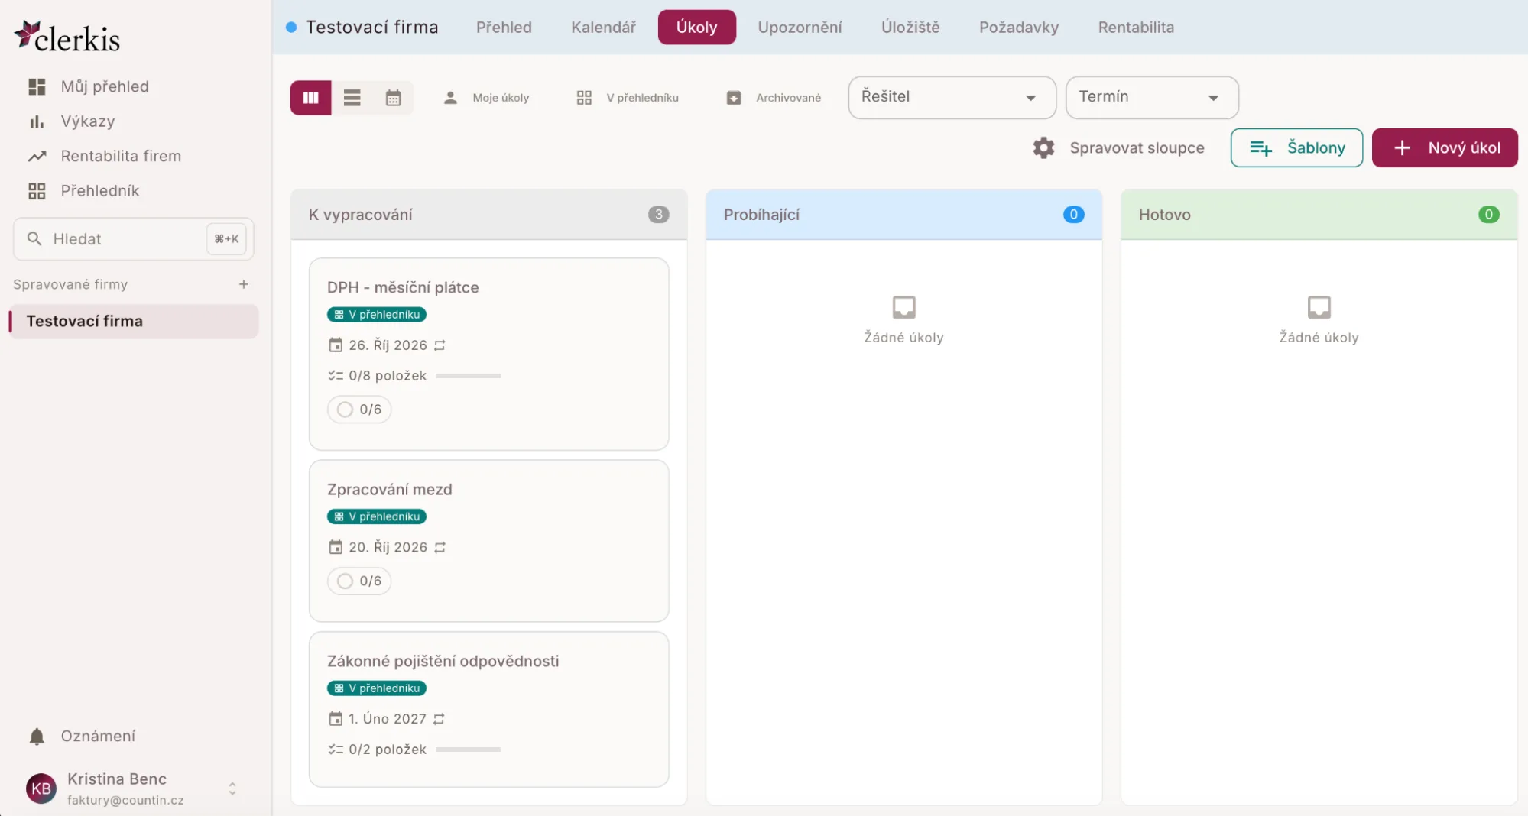This screenshot has height=816, width=1528.
Task: Click the gear icon next to Spravovat sloupce
Action: pyautogui.click(x=1043, y=148)
